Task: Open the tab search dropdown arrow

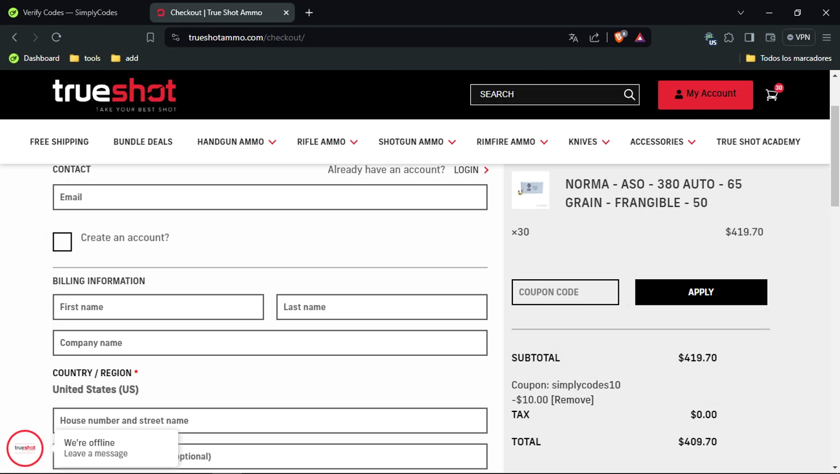Action: click(x=741, y=12)
